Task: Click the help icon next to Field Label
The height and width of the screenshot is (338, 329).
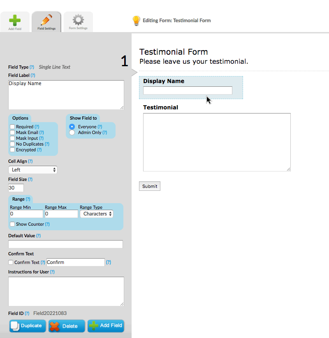Action: (32, 75)
